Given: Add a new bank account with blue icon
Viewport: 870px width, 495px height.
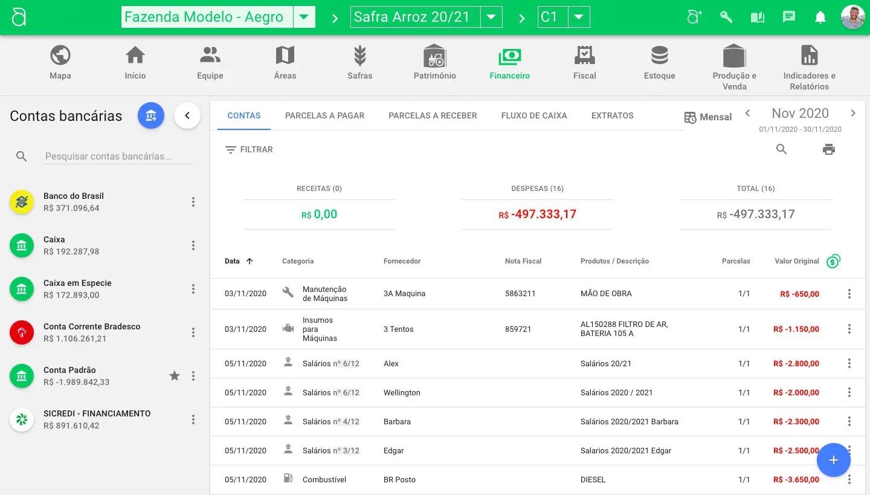Looking at the screenshot, I should click(150, 115).
